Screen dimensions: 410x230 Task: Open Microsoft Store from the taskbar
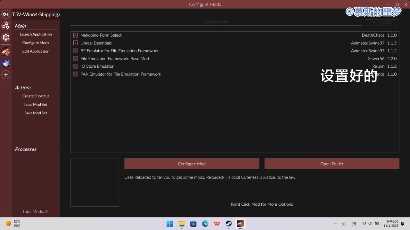click(193, 224)
